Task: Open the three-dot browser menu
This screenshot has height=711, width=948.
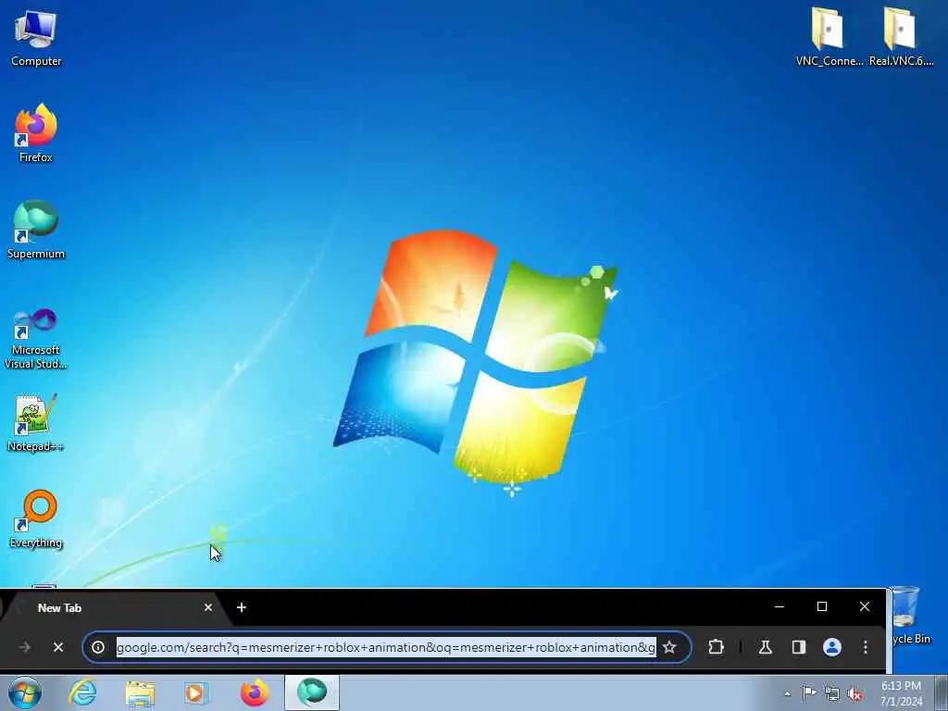Action: 866,647
